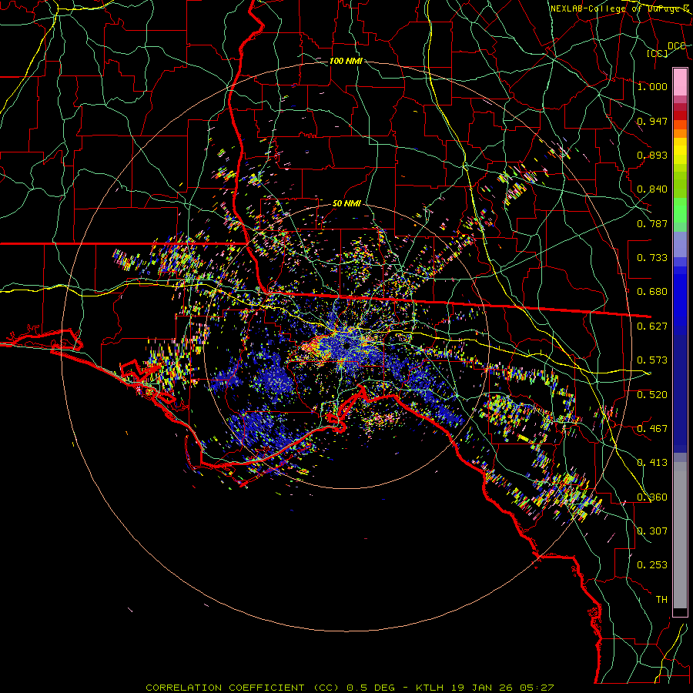The image size is (693, 693).
Task: Click the bright green segment of the color bar
Action: [680, 210]
